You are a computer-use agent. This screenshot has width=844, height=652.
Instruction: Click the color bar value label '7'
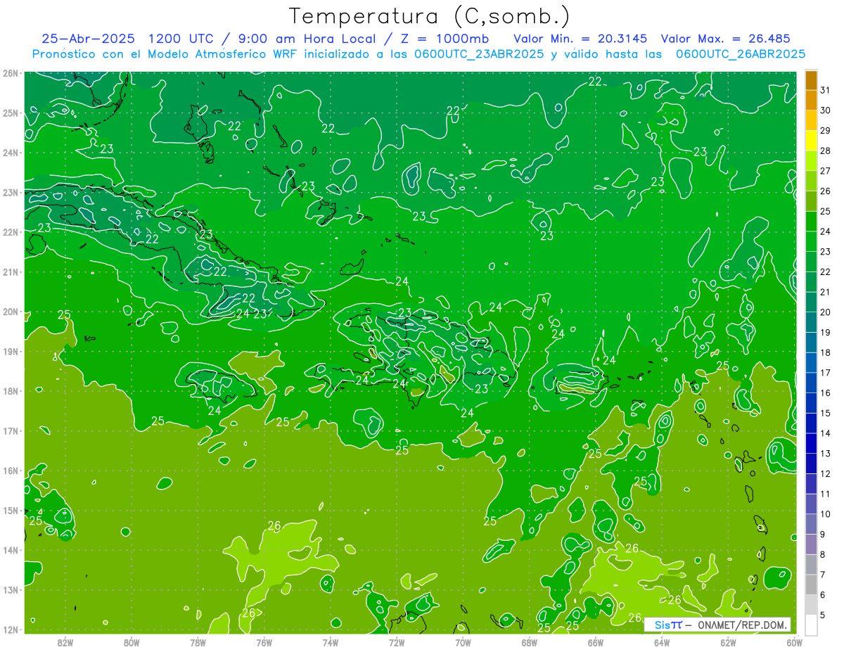[x=822, y=574]
